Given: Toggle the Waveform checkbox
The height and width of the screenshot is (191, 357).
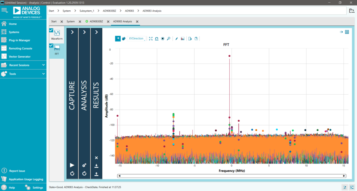Looking at the screenshot, I should 51,30.
